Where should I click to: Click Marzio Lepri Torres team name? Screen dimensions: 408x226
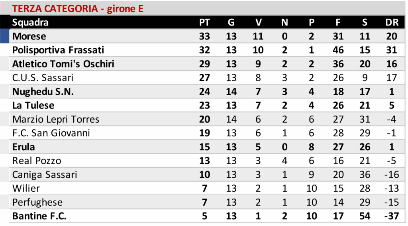tap(56, 119)
